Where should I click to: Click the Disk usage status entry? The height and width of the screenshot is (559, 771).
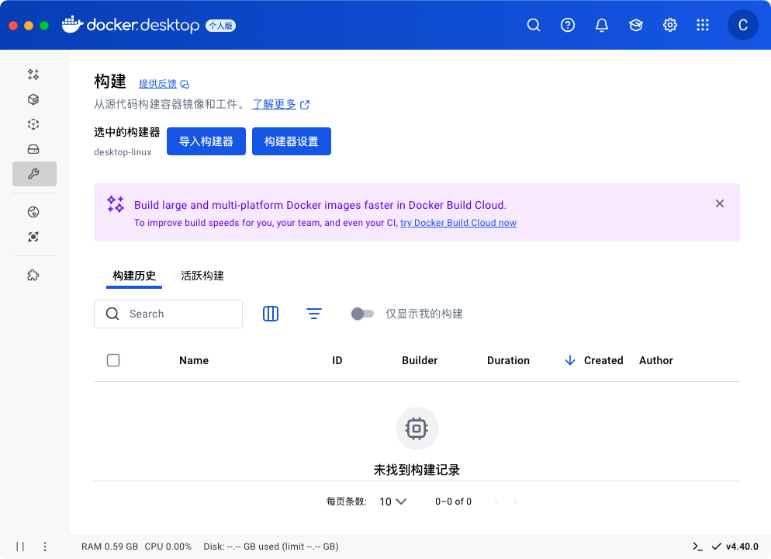(271, 547)
